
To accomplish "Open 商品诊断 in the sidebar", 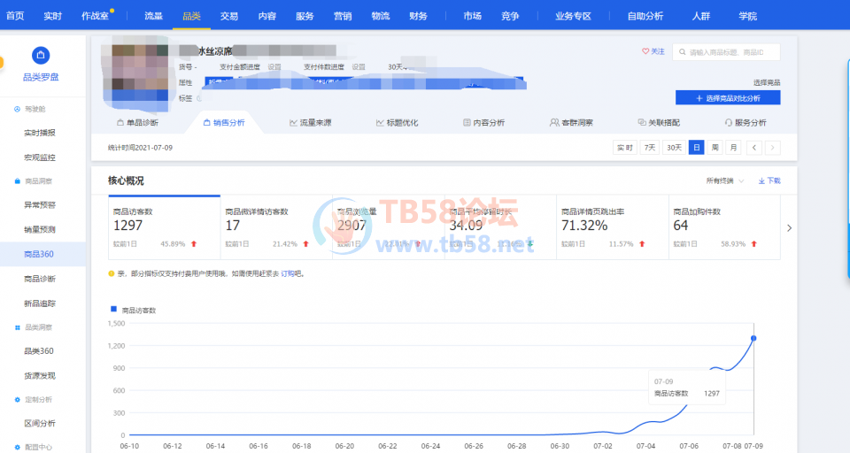I will pyautogui.click(x=40, y=279).
